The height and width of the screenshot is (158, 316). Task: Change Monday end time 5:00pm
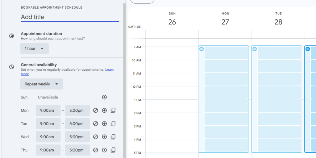pyautogui.click(x=77, y=110)
